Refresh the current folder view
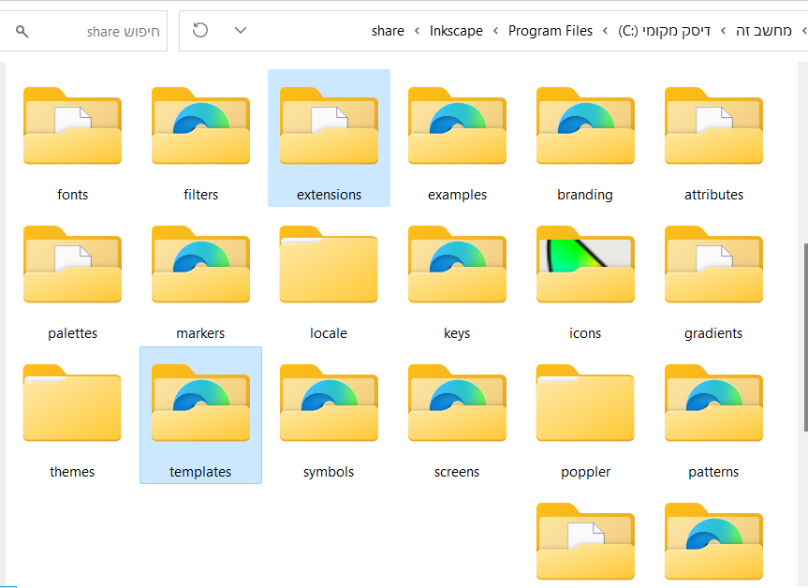The height and width of the screenshot is (588, 808). coord(200,30)
